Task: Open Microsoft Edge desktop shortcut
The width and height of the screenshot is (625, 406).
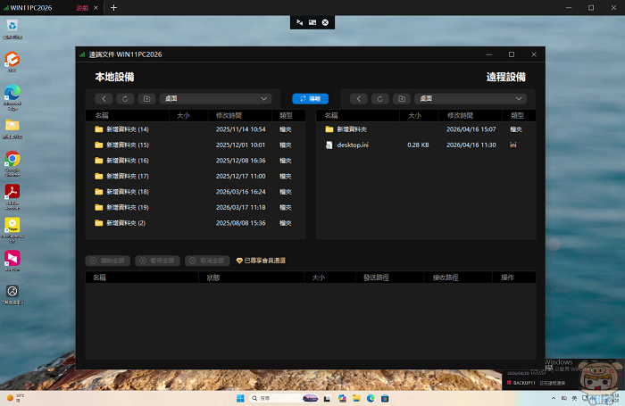Action: pyautogui.click(x=12, y=94)
